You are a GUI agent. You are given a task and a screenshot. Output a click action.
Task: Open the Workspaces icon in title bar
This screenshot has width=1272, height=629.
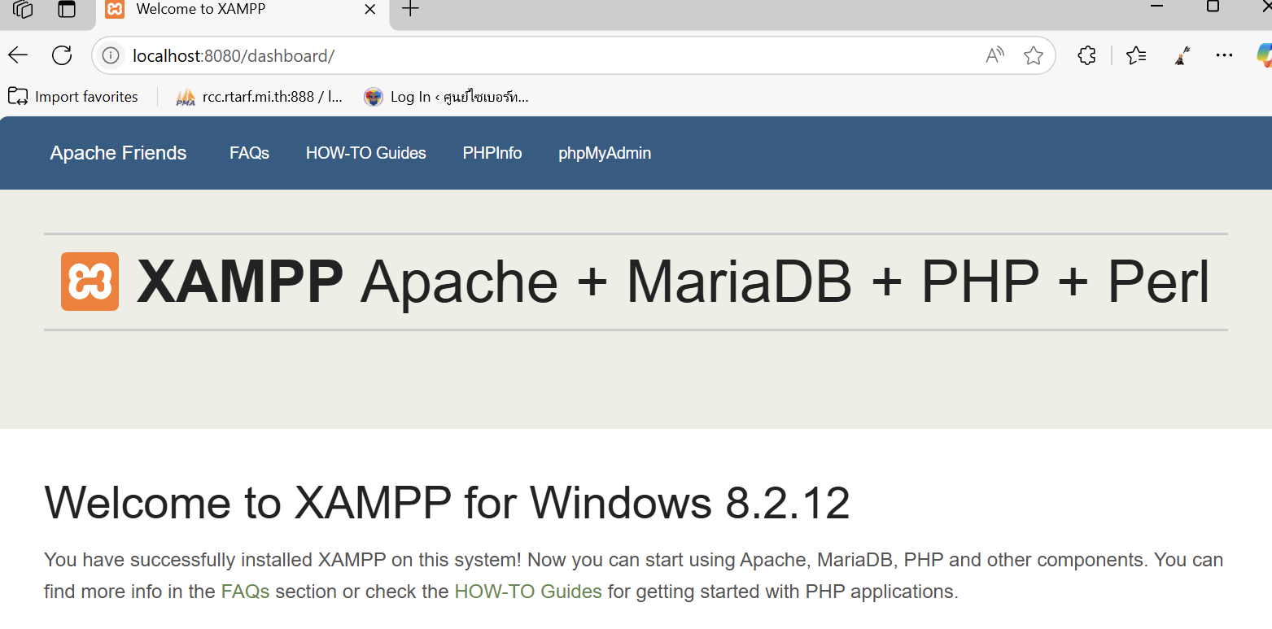click(23, 9)
